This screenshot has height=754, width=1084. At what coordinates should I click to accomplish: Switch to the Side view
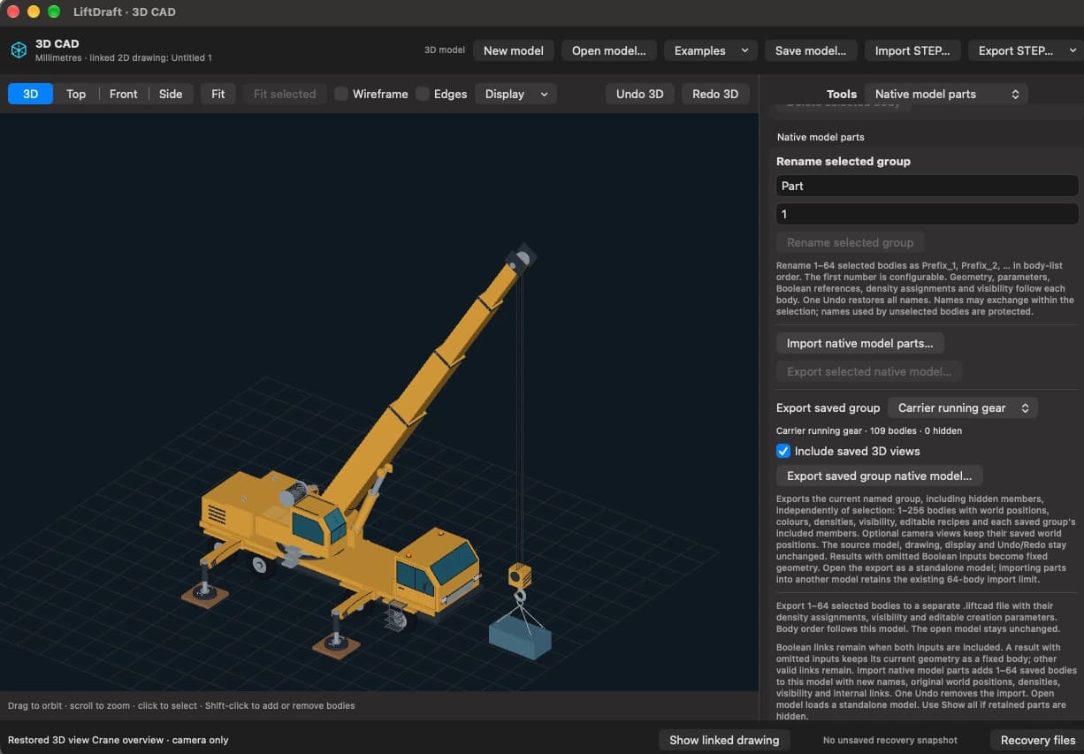pos(171,94)
